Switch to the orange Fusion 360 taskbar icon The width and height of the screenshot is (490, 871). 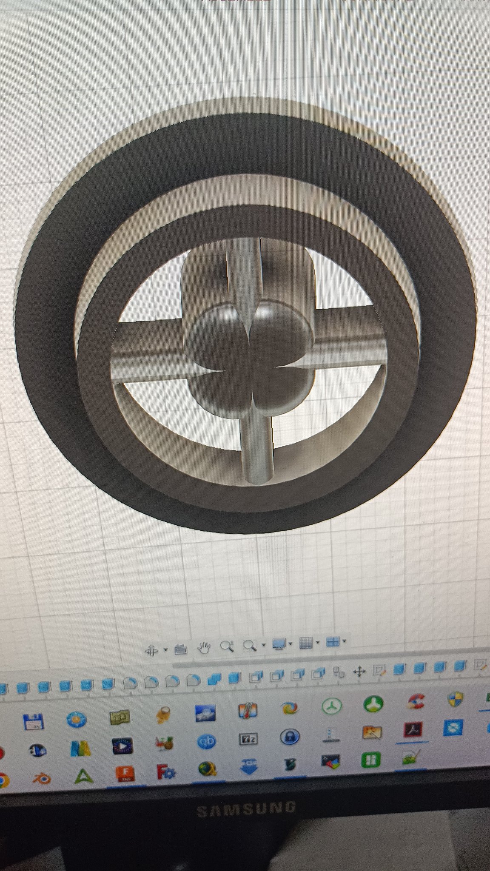point(126,774)
